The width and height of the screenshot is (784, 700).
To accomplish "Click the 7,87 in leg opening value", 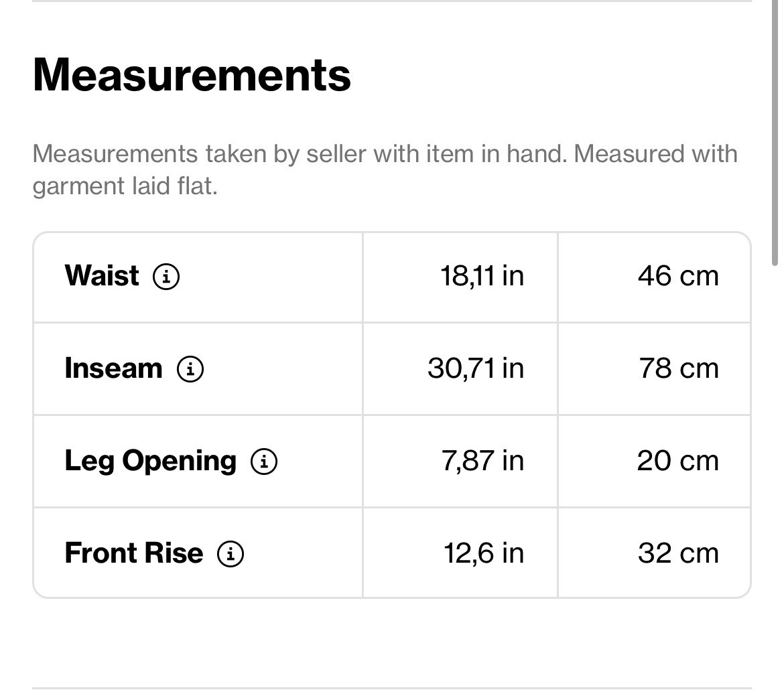I will pyautogui.click(x=482, y=462).
